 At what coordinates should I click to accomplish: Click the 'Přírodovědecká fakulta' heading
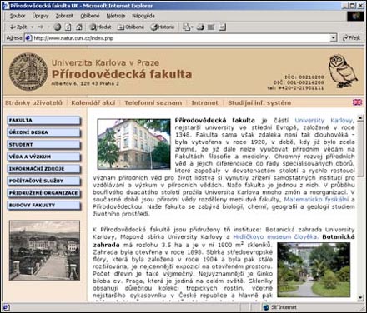(x=122, y=74)
